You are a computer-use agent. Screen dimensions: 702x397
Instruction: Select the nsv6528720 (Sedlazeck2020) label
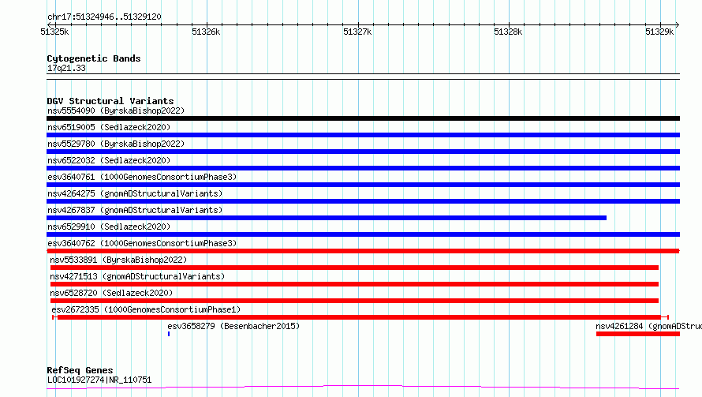click(111, 293)
